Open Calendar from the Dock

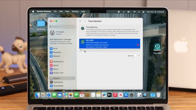coord(82,95)
